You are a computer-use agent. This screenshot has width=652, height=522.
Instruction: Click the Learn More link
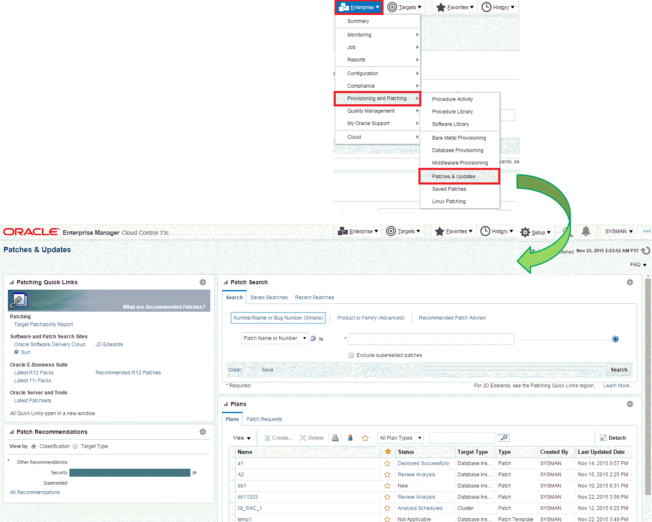click(618, 386)
